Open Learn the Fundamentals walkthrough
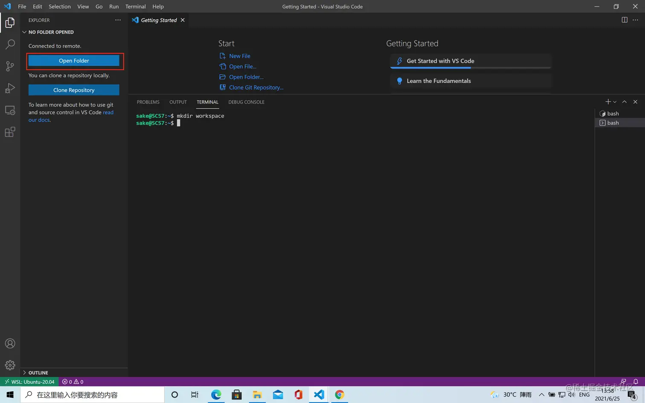 471,81
